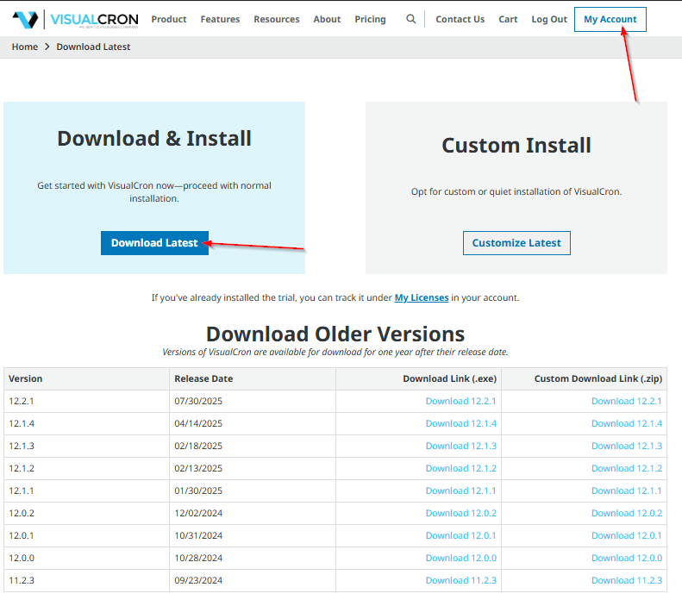The image size is (682, 606).
Task: Click the Download Latest breadcrumb text
Action: (93, 47)
